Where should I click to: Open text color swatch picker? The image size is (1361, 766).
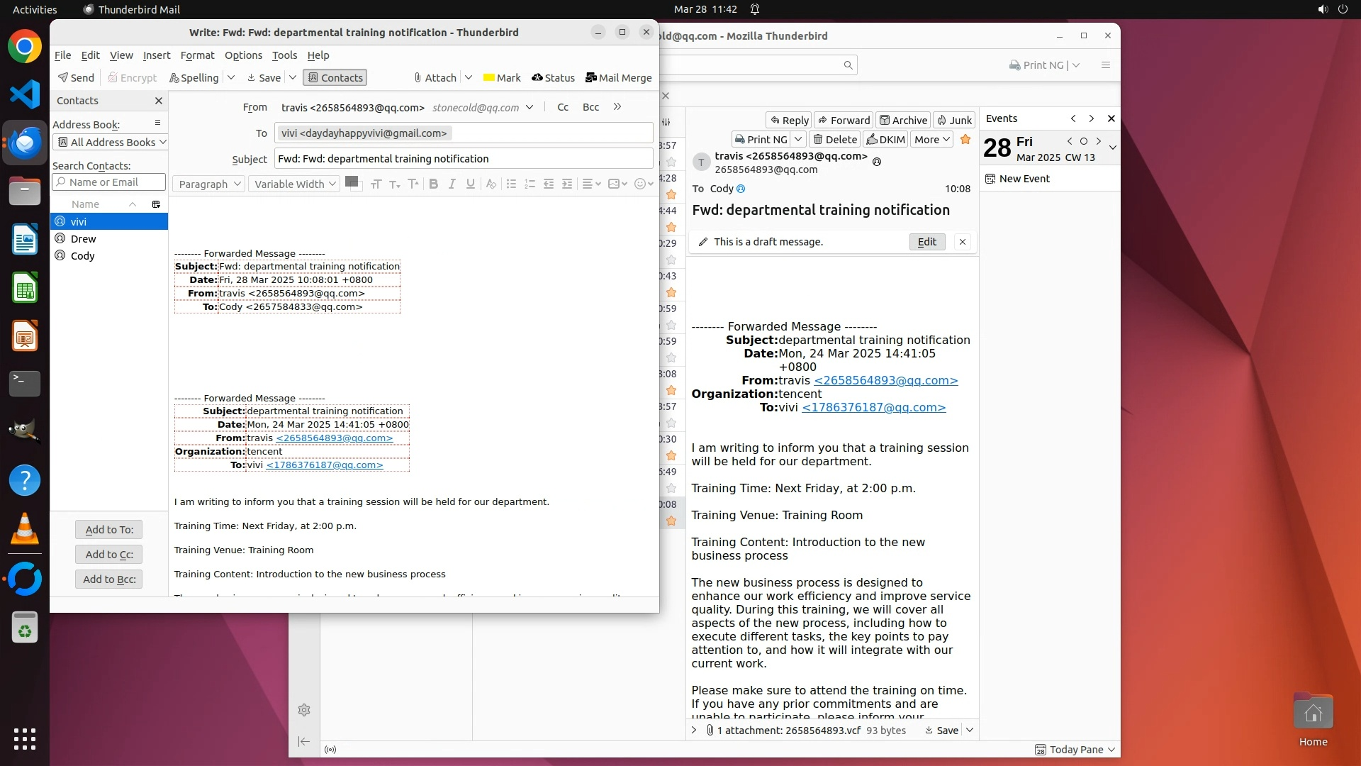(351, 182)
